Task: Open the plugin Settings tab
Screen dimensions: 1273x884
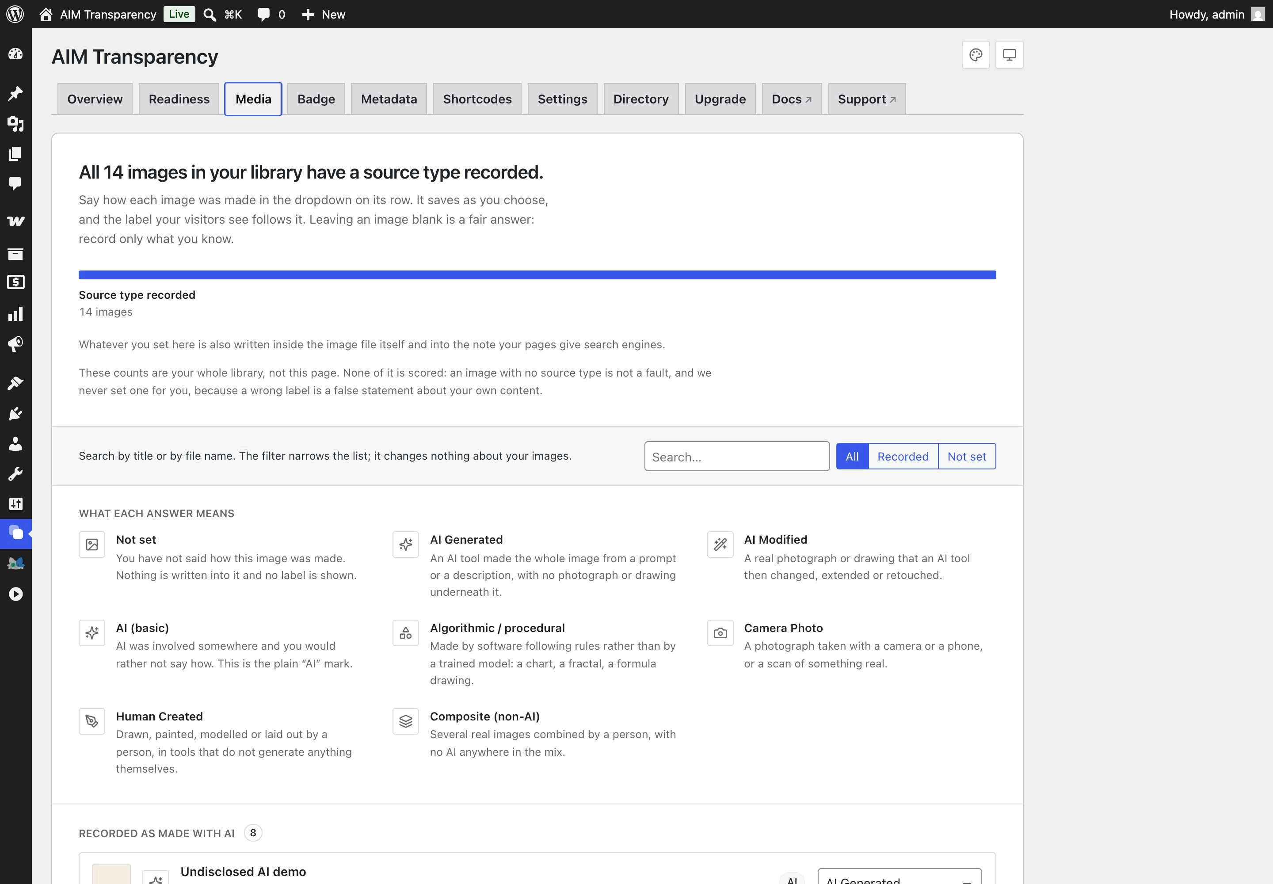Action: pyautogui.click(x=562, y=99)
